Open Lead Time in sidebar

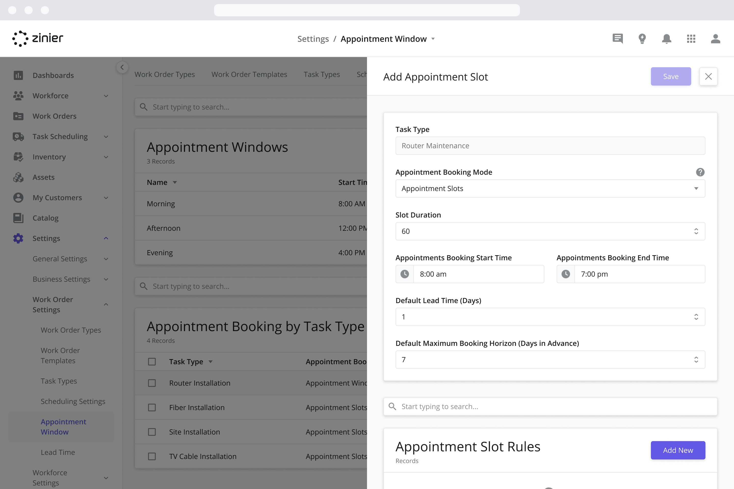pyautogui.click(x=58, y=452)
